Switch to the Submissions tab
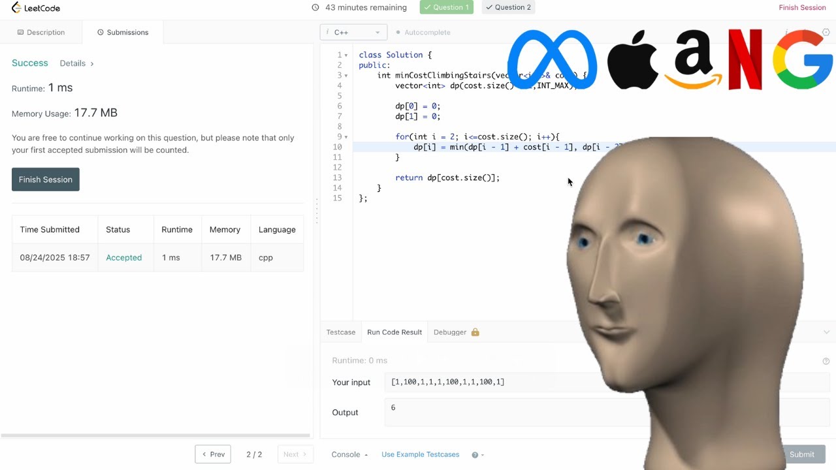 (123, 32)
